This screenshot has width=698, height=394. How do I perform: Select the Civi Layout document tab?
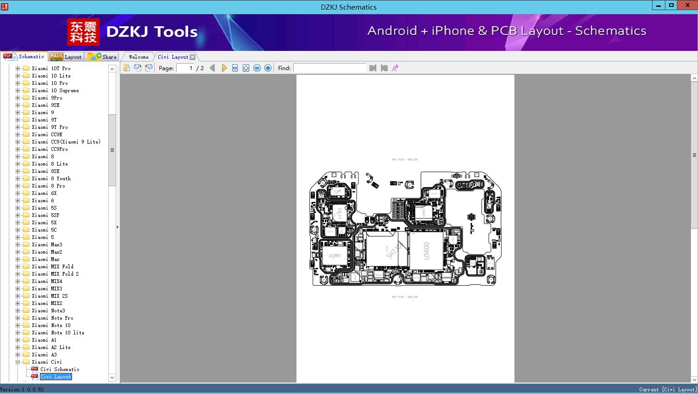tap(173, 57)
